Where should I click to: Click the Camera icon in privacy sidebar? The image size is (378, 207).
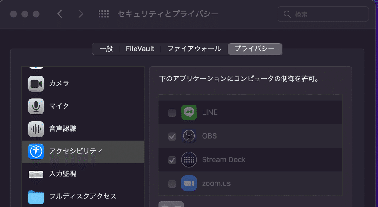point(36,84)
